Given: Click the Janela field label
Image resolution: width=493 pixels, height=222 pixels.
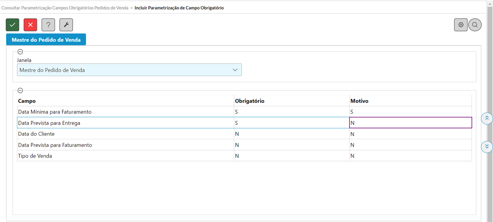Looking at the screenshot, I should point(24,60).
